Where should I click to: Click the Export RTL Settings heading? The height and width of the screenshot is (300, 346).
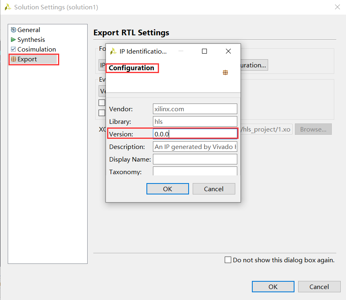(131, 33)
